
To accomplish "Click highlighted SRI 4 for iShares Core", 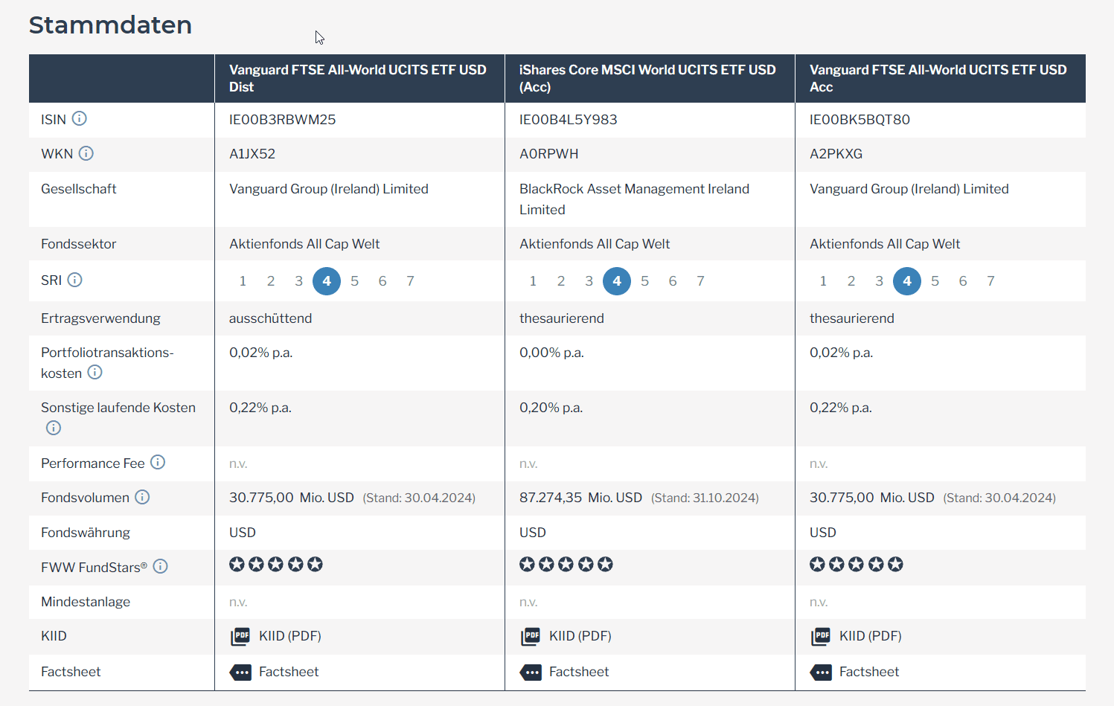I will click(617, 281).
